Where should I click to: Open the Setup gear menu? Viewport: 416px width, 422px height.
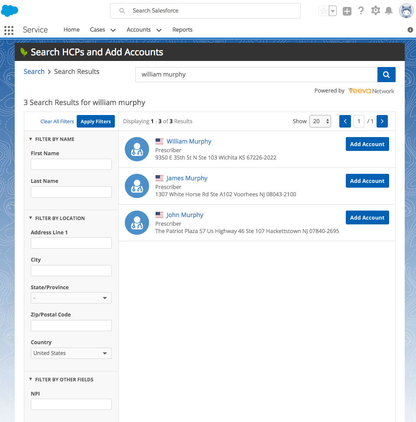[375, 11]
